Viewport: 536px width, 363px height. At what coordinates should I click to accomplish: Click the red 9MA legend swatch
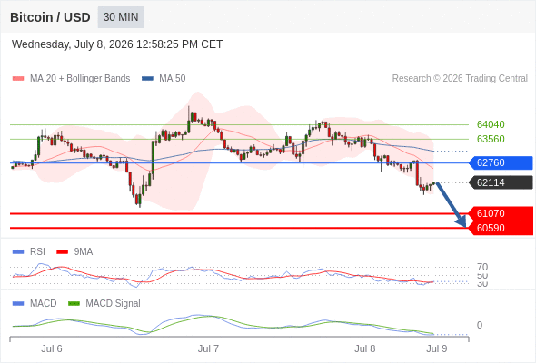pos(62,252)
